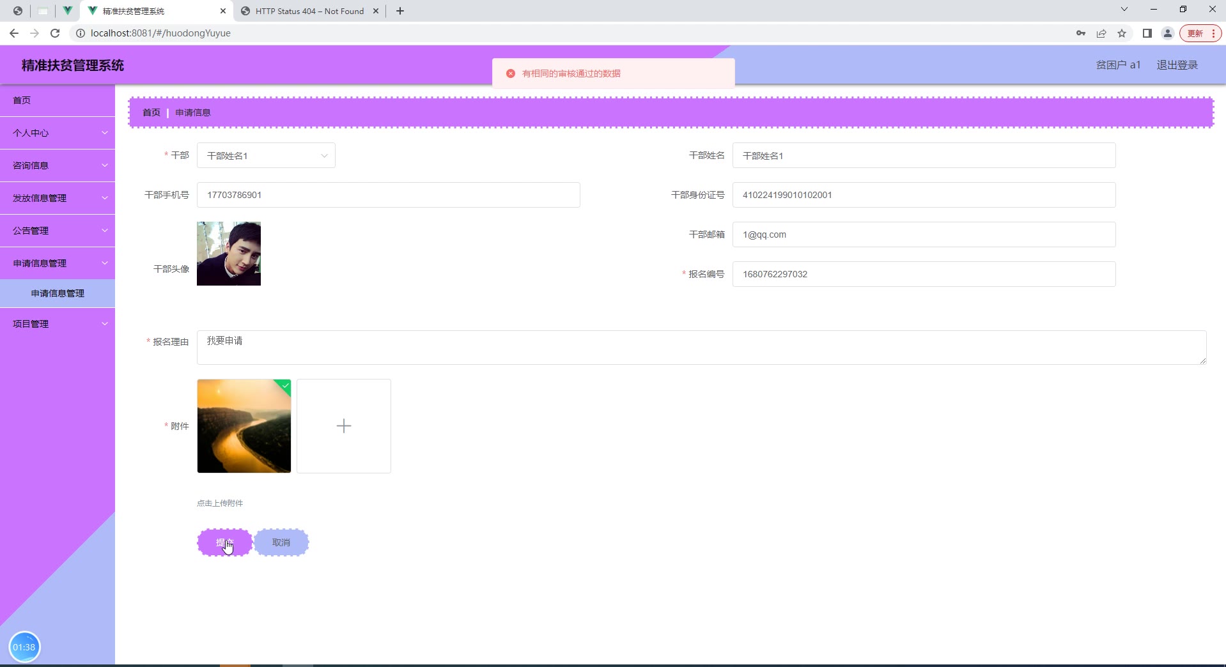Click the 贫困户 a1 user label
The width and height of the screenshot is (1226, 667).
[1118, 65]
